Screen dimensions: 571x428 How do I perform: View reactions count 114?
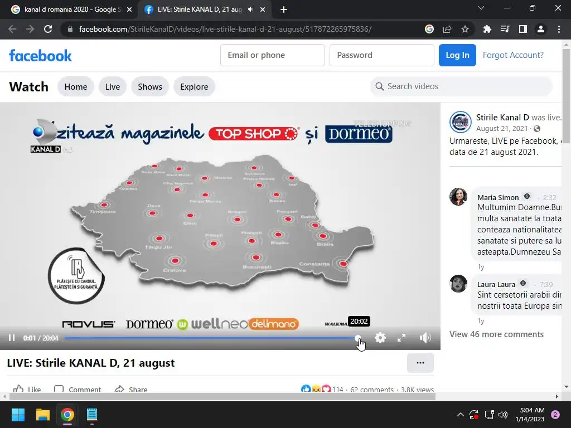click(x=337, y=389)
